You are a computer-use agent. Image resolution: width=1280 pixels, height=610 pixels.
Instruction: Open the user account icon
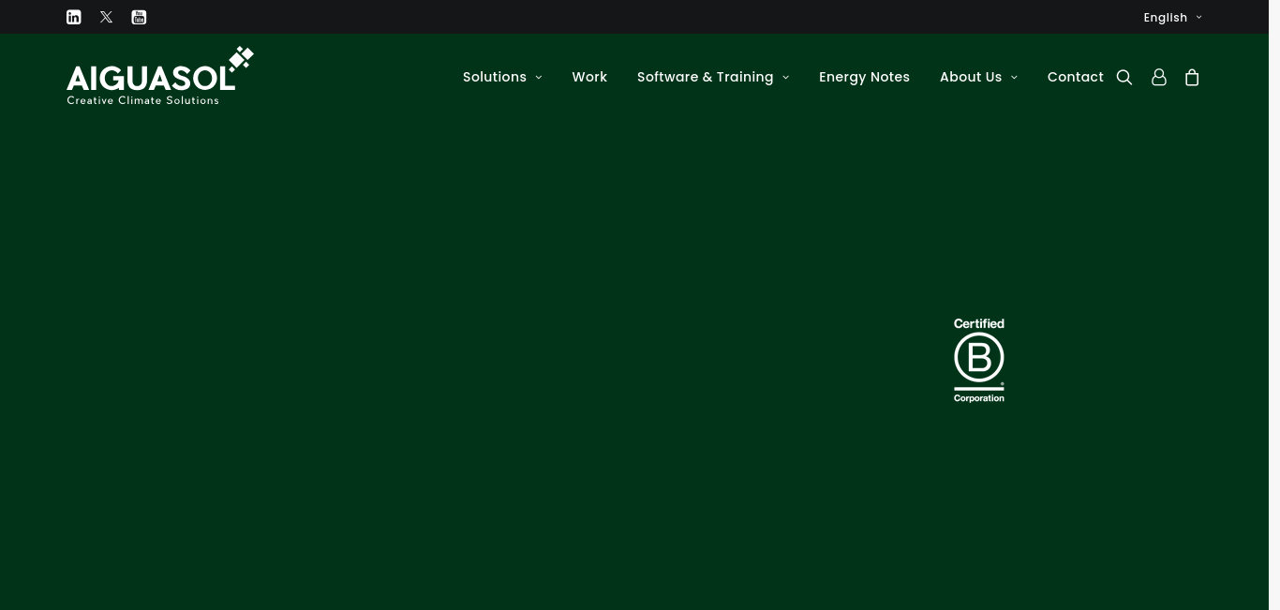coord(1159,77)
